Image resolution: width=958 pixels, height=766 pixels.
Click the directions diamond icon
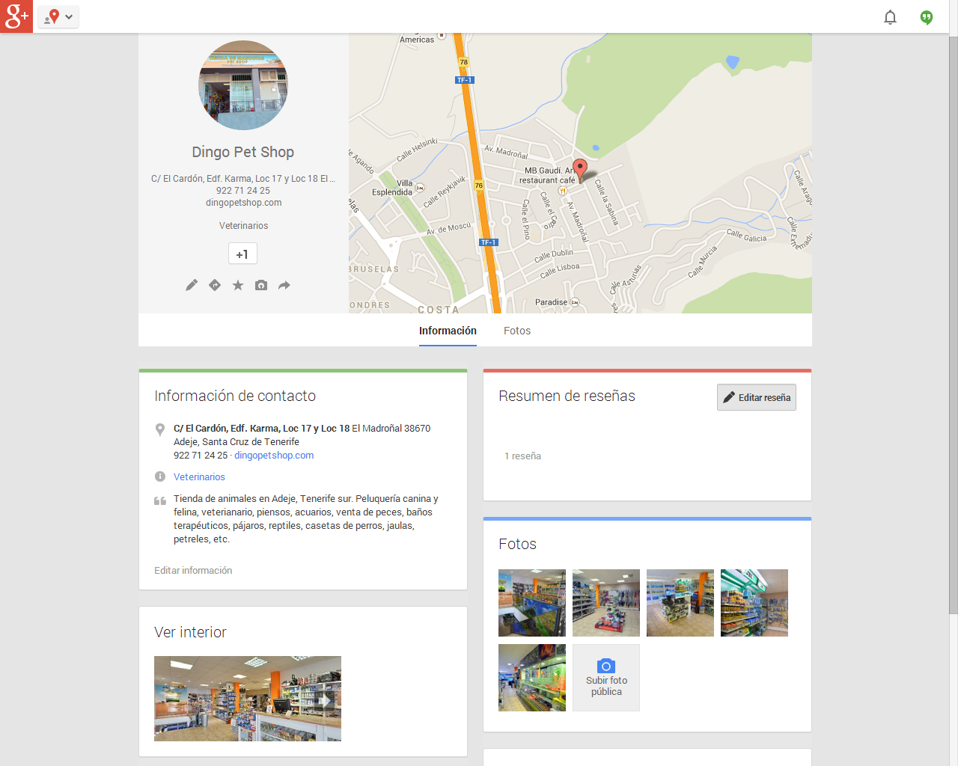tap(215, 285)
